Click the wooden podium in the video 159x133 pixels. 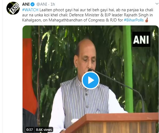[x=111, y=123]
